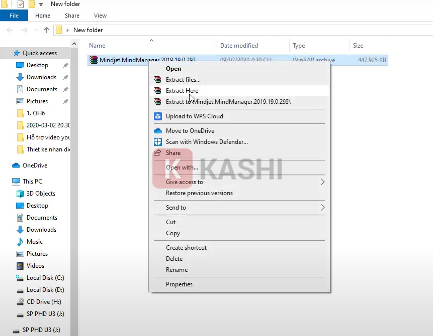The height and width of the screenshot is (336, 433).
Task: Sort files by Size column header
Action: point(358,46)
